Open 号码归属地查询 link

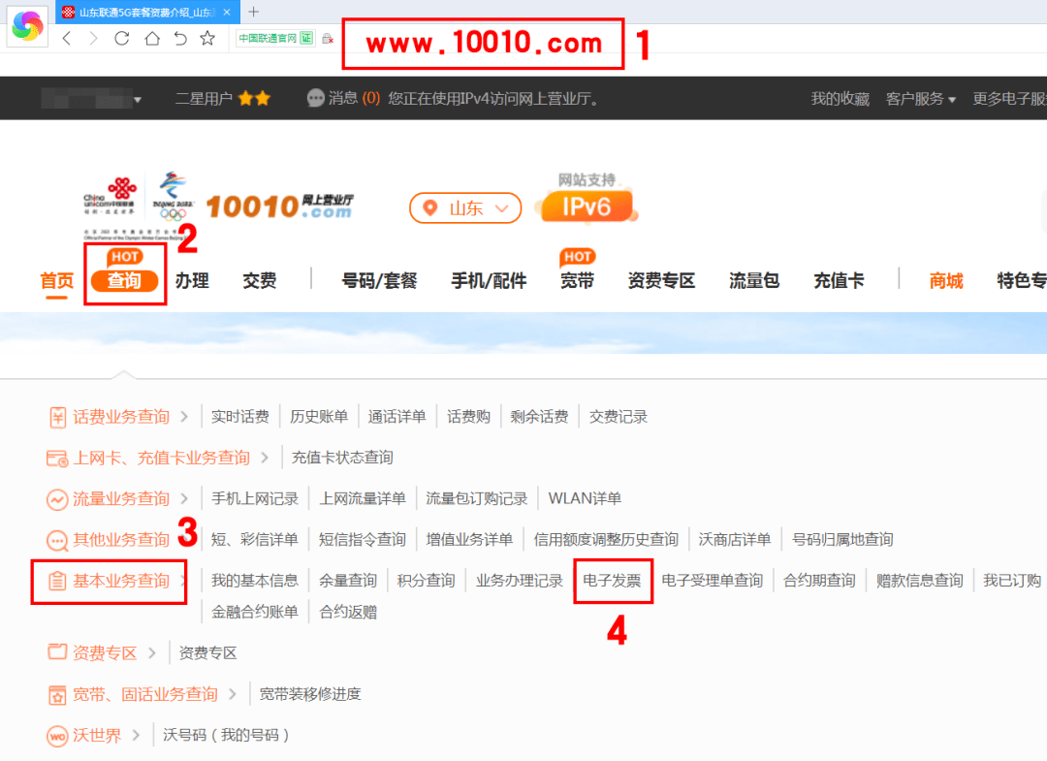842,539
